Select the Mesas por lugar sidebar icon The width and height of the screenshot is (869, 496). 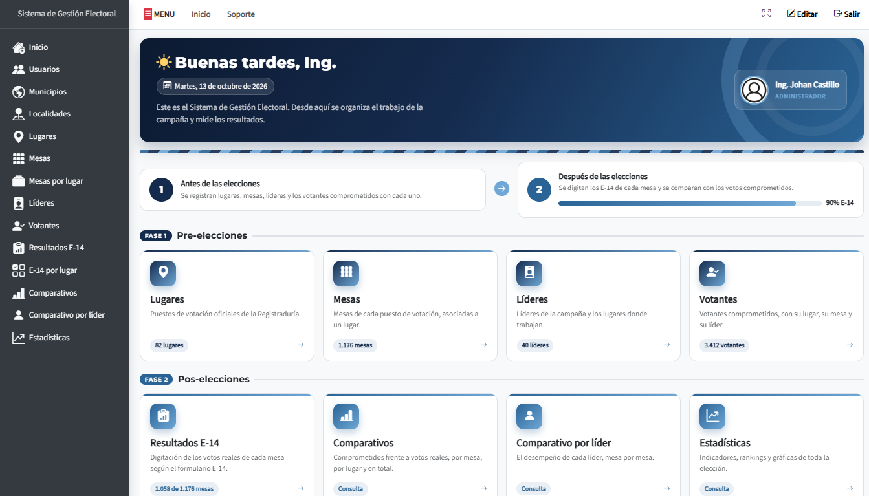pyautogui.click(x=19, y=181)
